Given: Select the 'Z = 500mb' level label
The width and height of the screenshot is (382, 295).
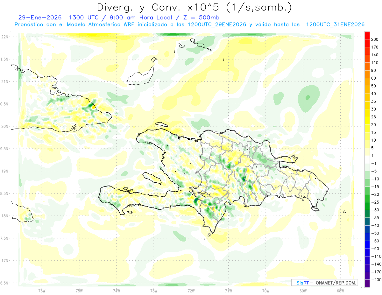Looking at the screenshot, I should coord(201,18).
